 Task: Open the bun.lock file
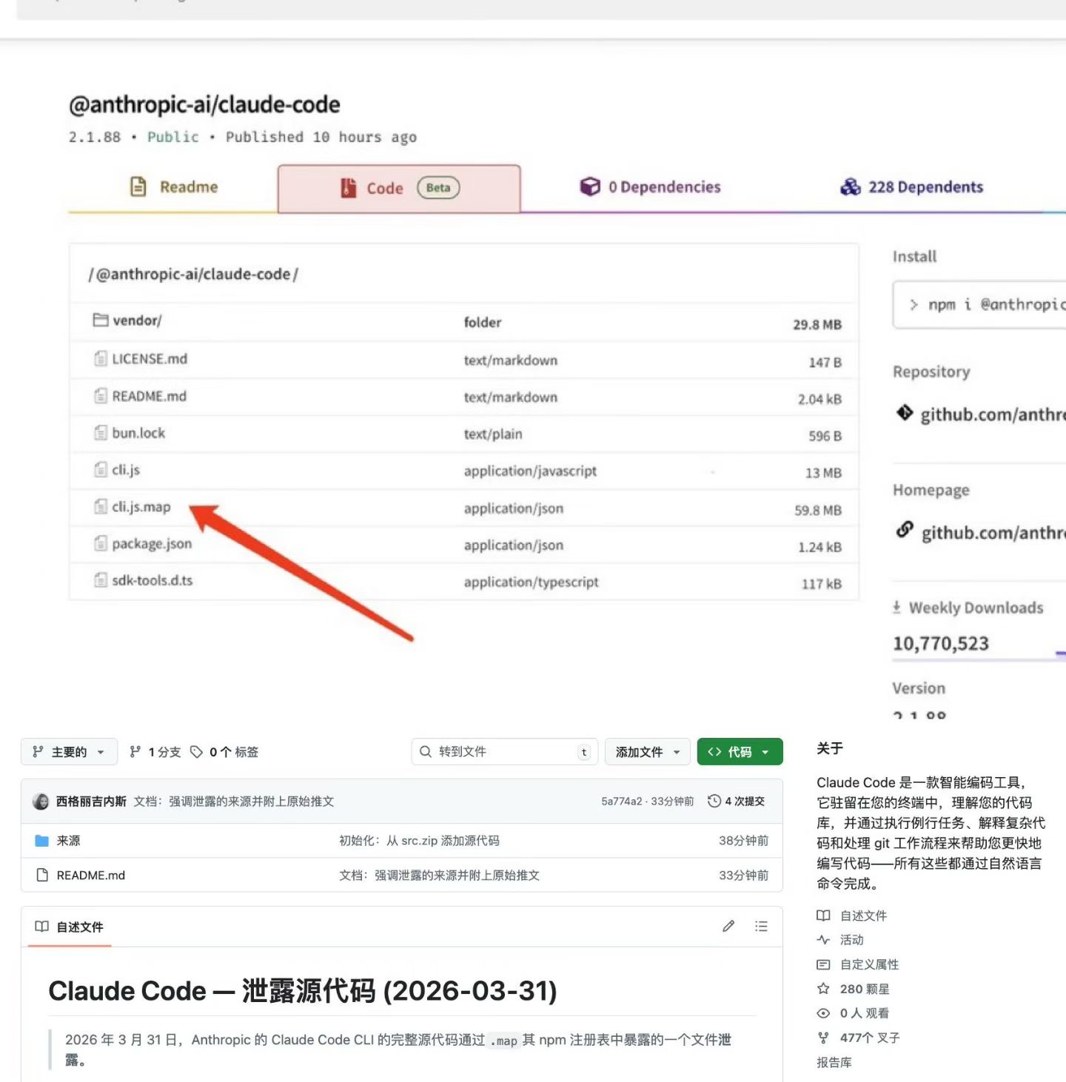[138, 433]
